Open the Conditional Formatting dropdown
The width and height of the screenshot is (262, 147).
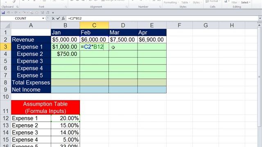[x=171, y=2]
